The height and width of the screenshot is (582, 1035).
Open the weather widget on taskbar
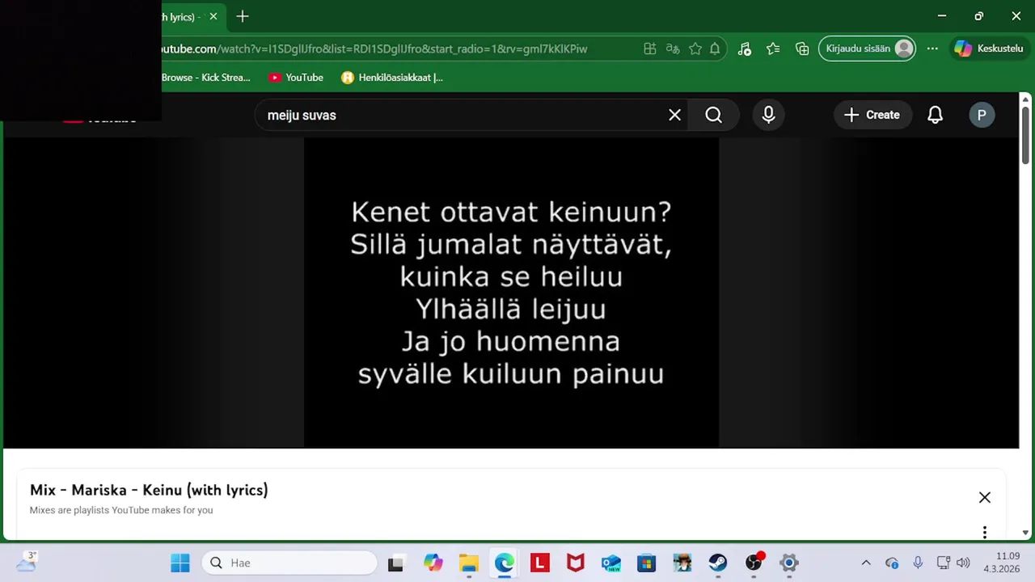click(x=26, y=561)
